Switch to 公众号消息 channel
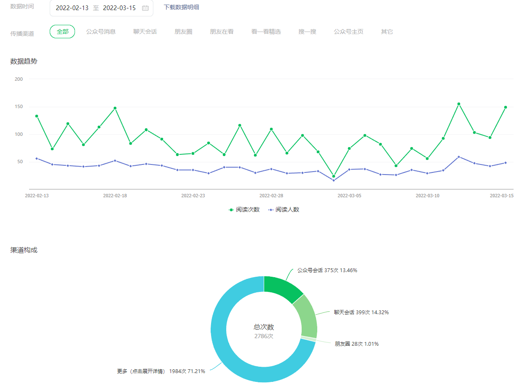The height and width of the screenshot is (384, 530). (101, 32)
